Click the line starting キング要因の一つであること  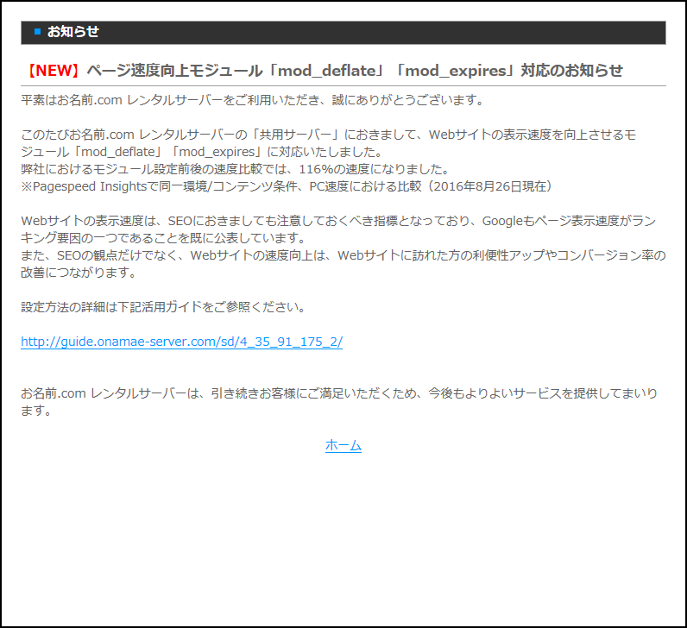[x=163, y=238]
